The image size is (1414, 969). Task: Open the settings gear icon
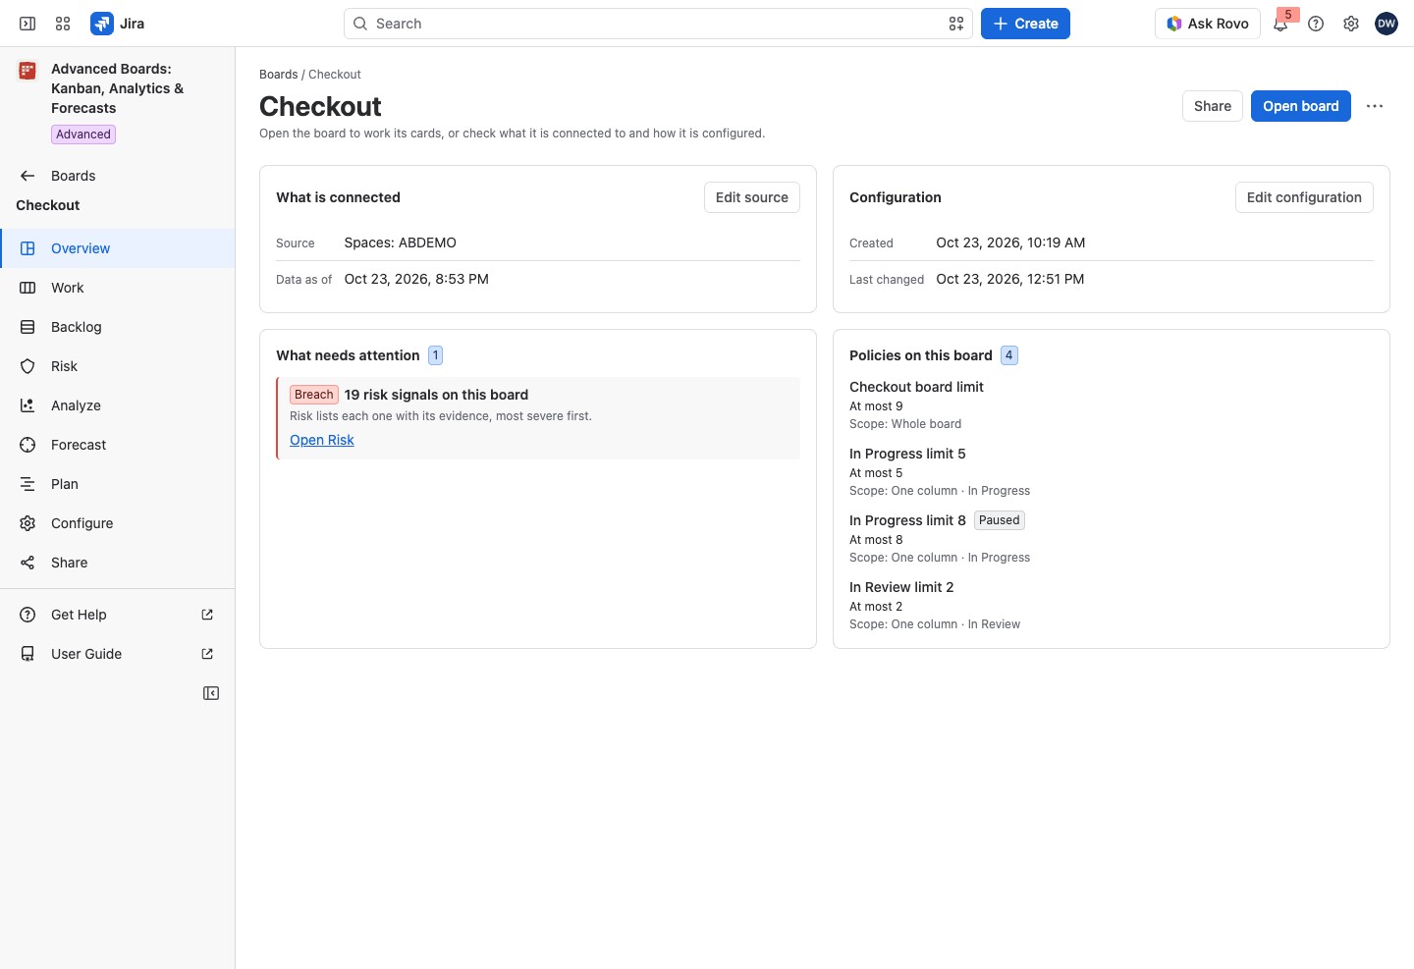click(x=1351, y=24)
